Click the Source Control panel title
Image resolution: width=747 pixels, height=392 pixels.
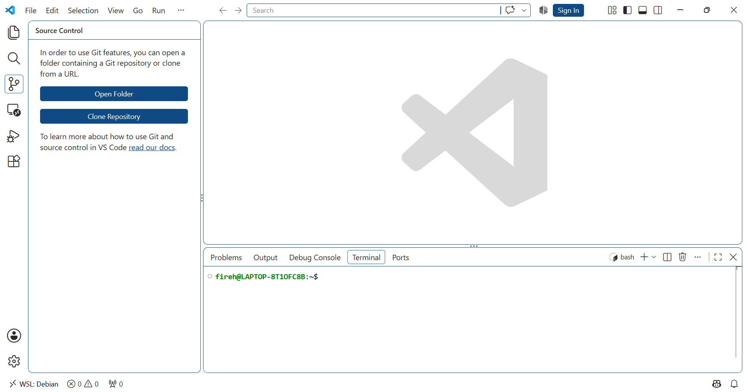(x=59, y=30)
